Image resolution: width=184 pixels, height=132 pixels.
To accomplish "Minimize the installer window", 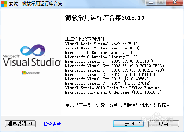I will tap(151, 3).
